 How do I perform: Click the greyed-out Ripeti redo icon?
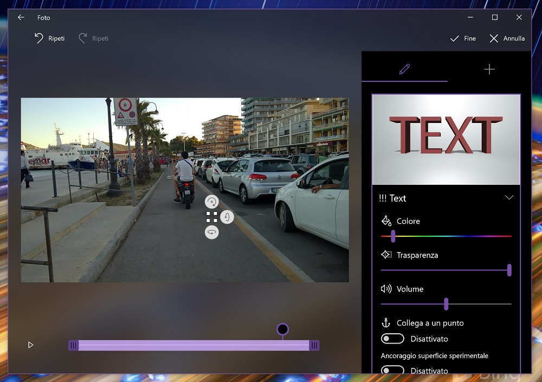[83, 38]
